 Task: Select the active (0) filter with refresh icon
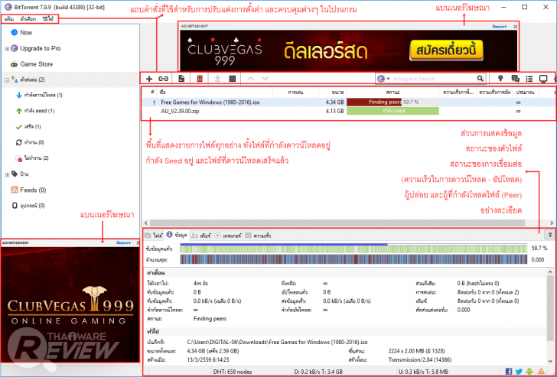tap(34, 142)
